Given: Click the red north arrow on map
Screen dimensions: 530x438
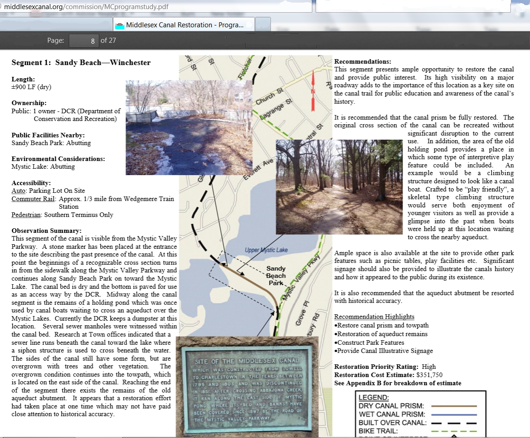Looking at the screenshot, I should 313,90.
